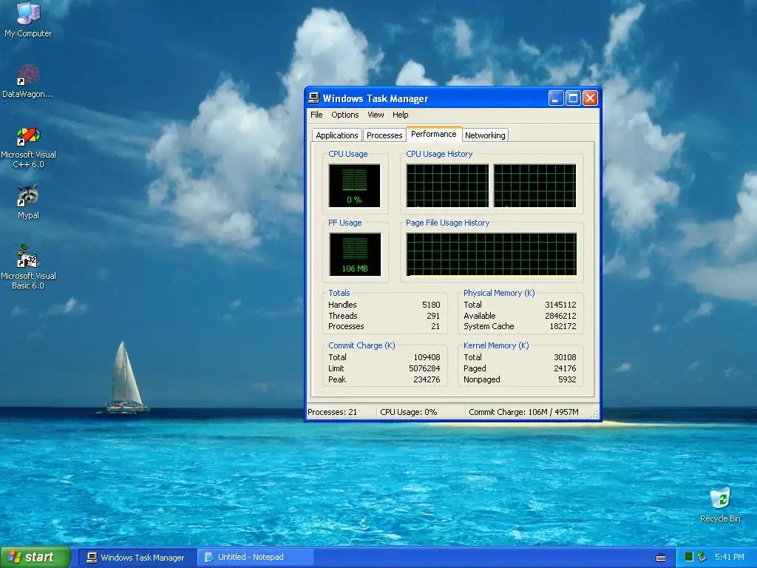Select the Microsoft Visual C++ 6.0 shortcut
This screenshot has height=568, width=757.
click(28, 147)
